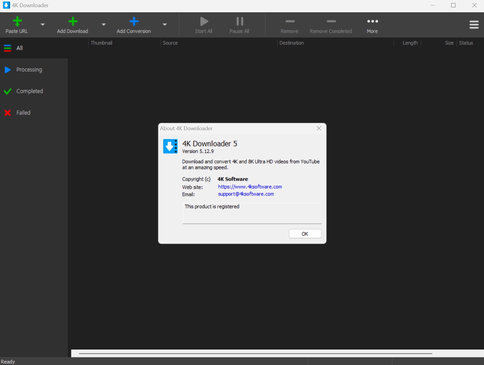Sort by the Source column header
Viewport: 484px width, 365px height.
(x=219, y=43)
